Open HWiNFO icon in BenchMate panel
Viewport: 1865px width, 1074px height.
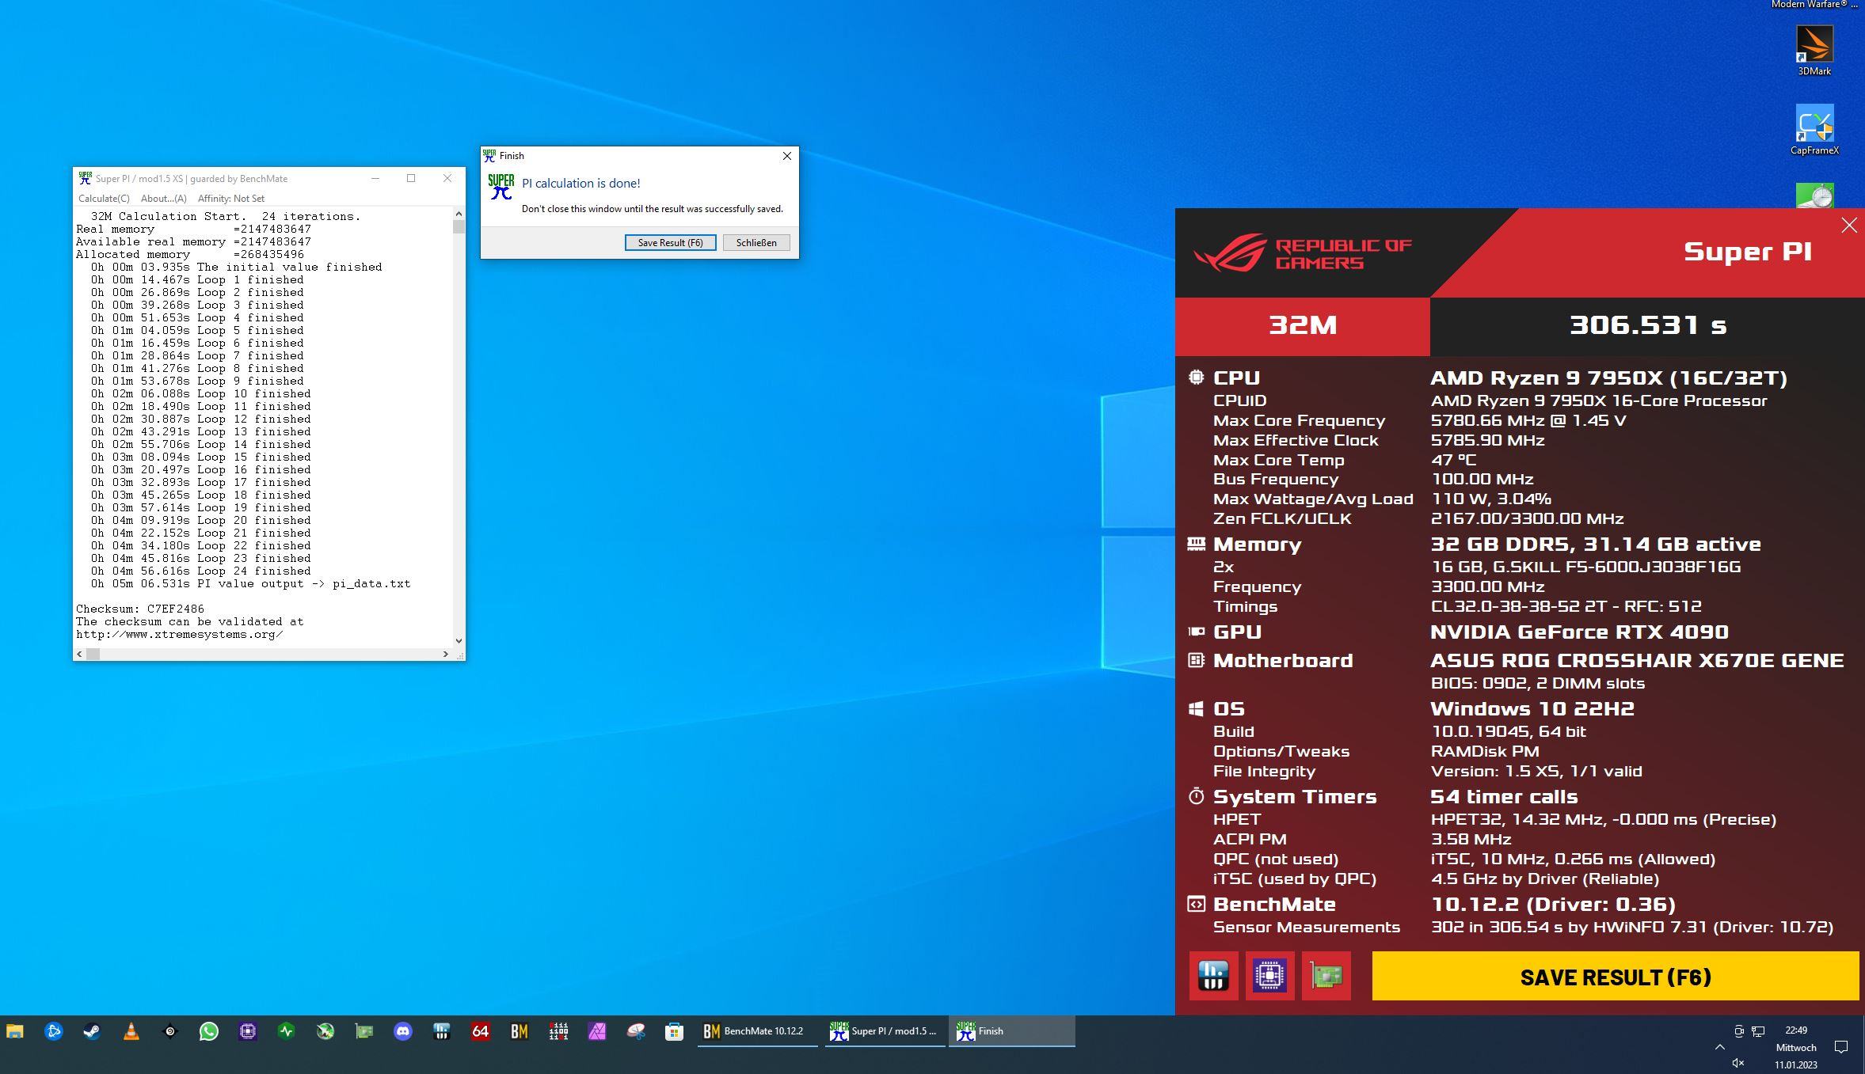[x=1213, y=976]
